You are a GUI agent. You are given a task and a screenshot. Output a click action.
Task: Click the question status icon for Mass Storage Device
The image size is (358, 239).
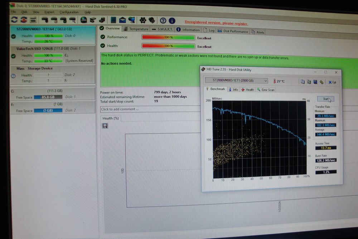13,76
